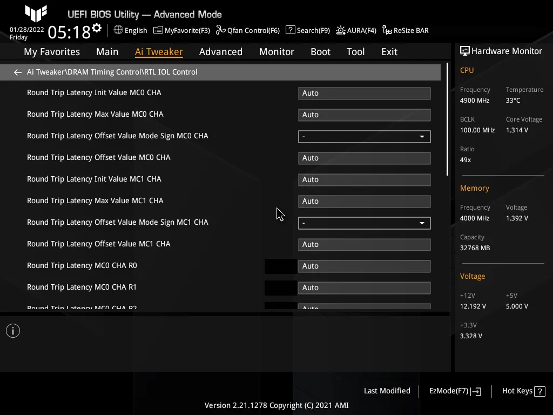This screenshot has height=415, width=553.
Task: Click the EzMode exit arrow icon
Action: pyautogui.click(x=476, y=391)
